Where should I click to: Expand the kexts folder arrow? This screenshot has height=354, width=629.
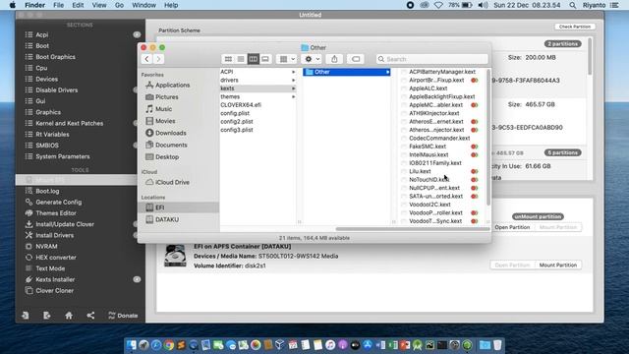pyautogui.click(x=293, y=88)
